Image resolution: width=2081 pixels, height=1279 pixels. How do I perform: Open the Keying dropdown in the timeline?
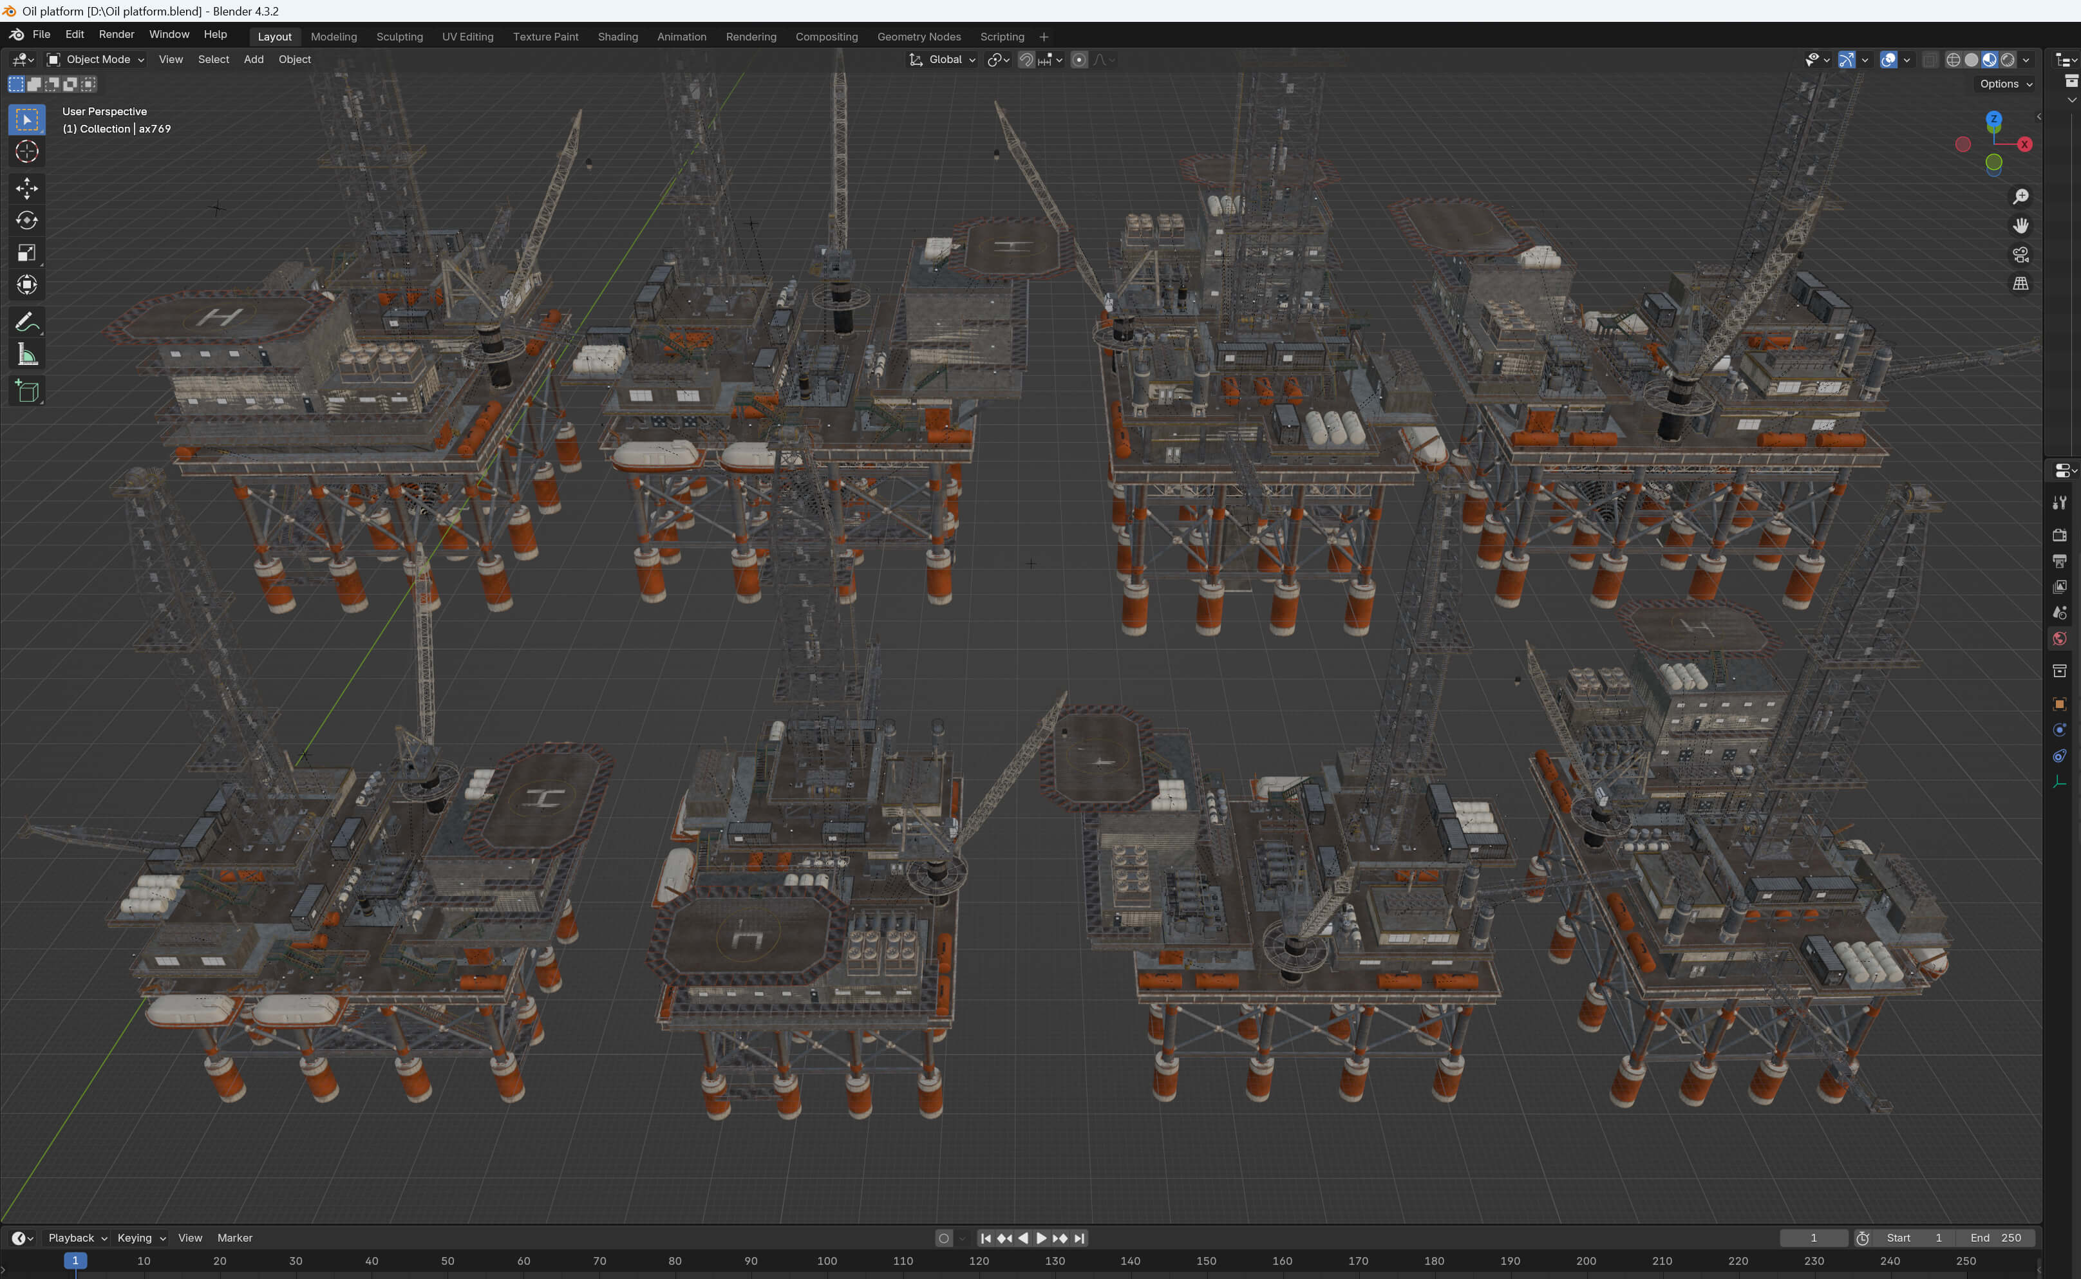(140, 1238)
